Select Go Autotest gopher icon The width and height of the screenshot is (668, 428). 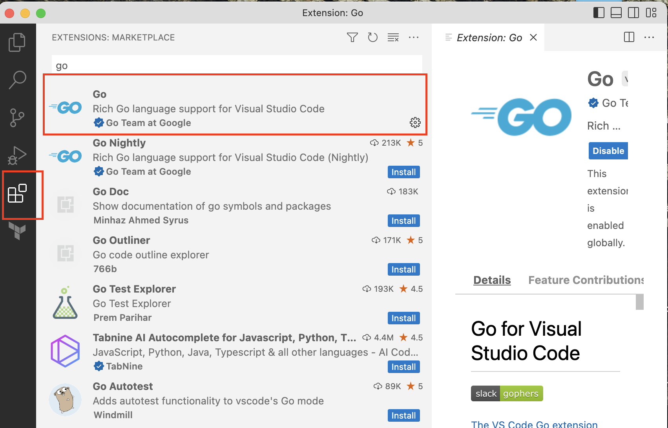coord(65,400)
